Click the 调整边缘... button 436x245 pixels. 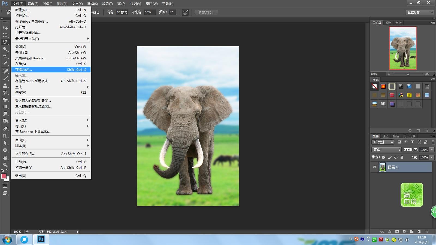point(206,12)
